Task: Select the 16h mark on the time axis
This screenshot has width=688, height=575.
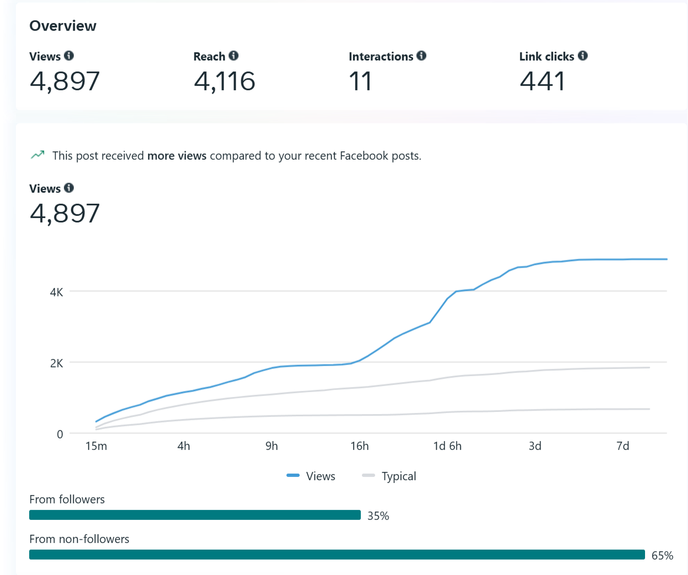Action: [359, 446]
